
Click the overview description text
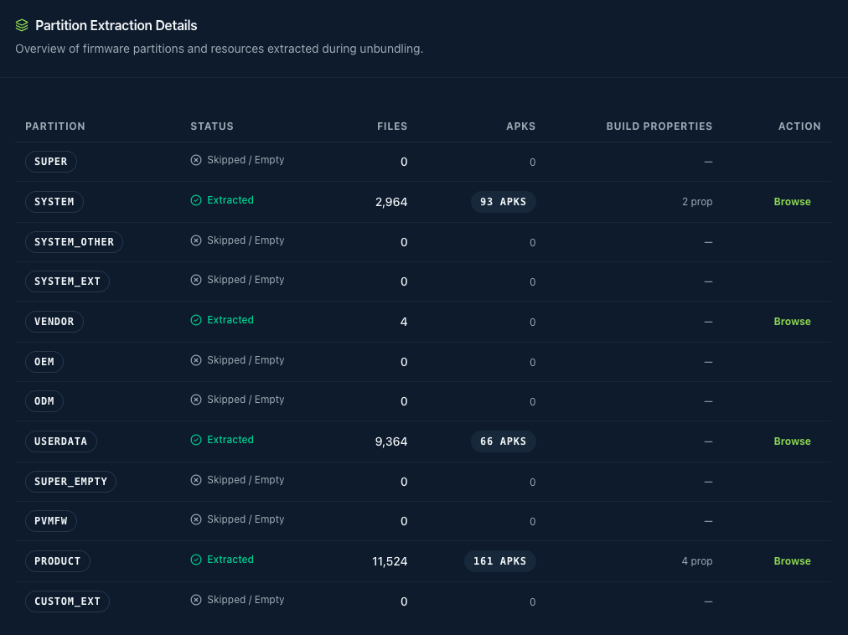[219, 49]
